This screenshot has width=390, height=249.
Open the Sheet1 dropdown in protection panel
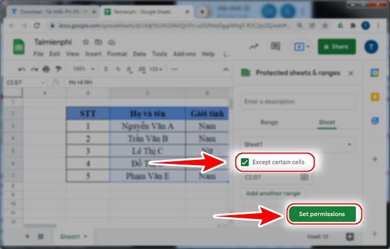(298, 144)
